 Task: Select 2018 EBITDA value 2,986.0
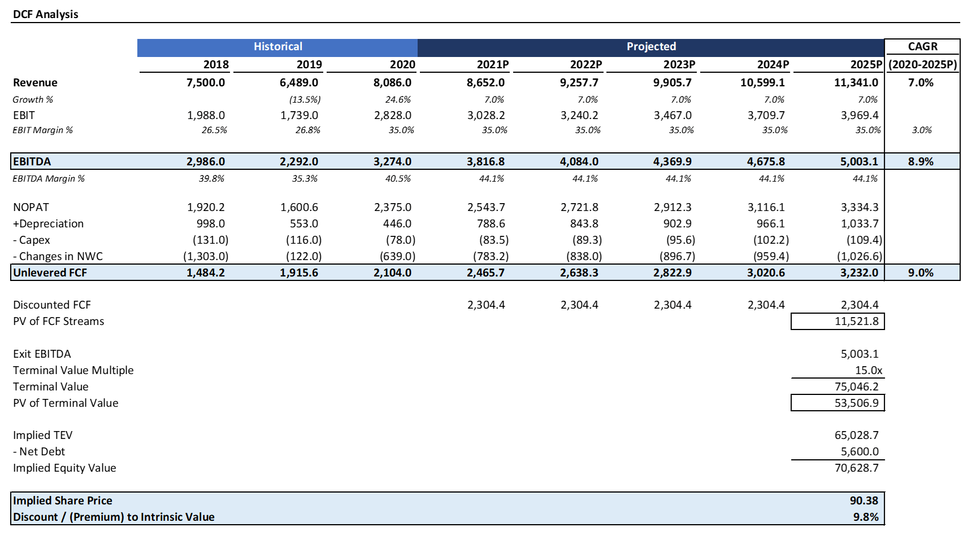pos(206,161)
